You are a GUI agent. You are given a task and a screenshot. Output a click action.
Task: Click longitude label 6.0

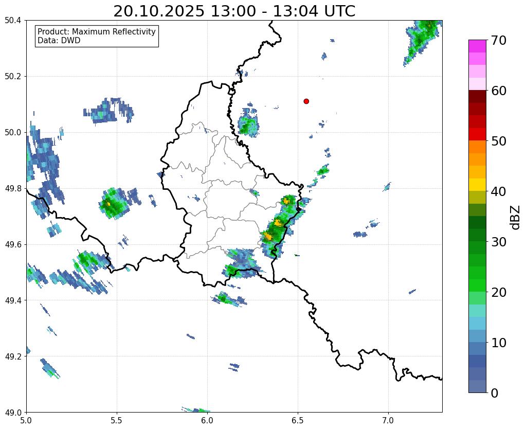coord(207,420)
